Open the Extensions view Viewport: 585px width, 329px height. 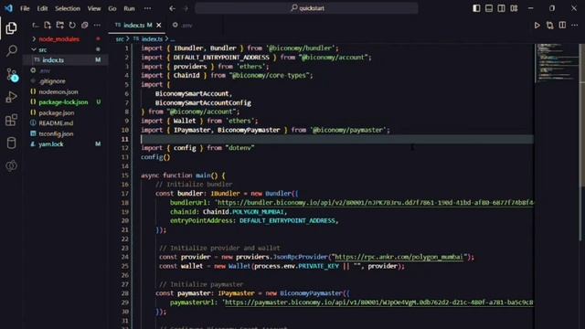(x=11, y=120)
